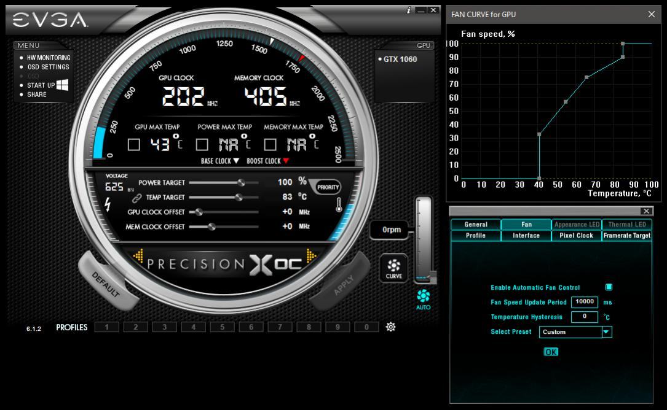Select profile slot 0
This screenshot has width=667, height=410.
tap(366, 327)
